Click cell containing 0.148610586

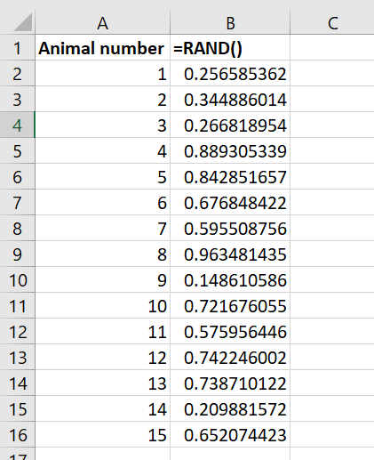[230, 279]
